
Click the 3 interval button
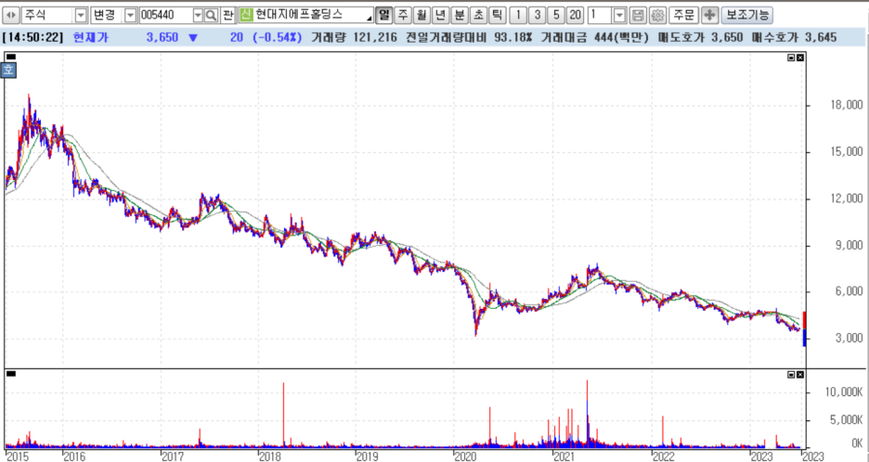(537, 16)
